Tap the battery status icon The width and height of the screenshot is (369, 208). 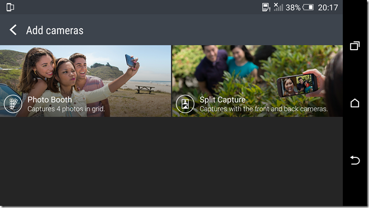pos(308,7)
